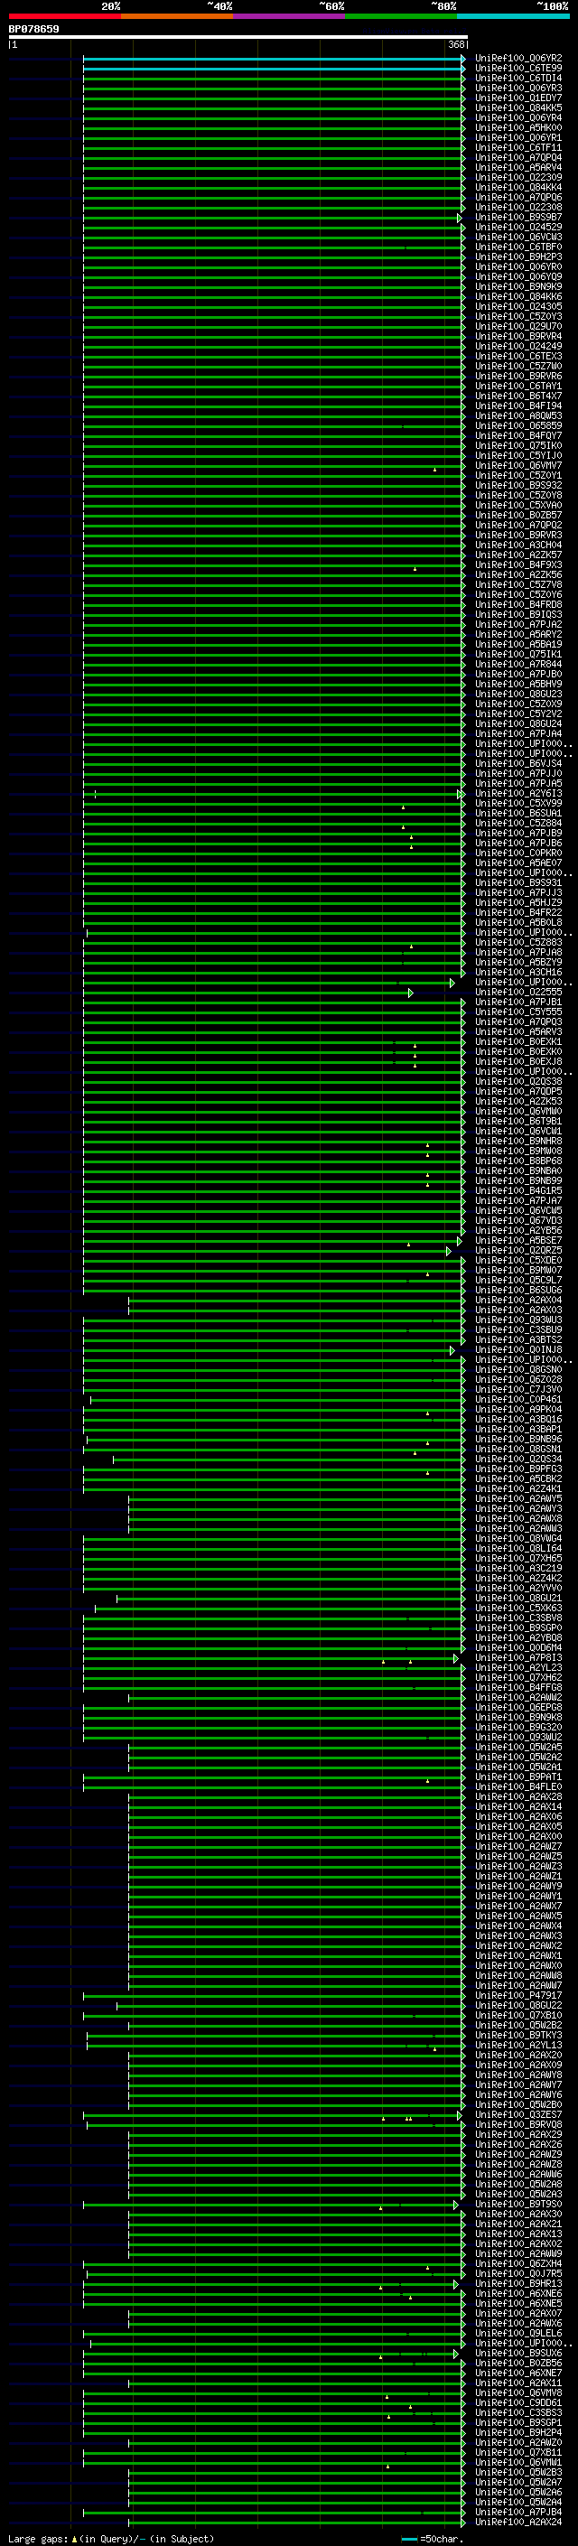578x2546 pixels.
Task: Choose label UniRef100_B6VJS4
Action: pos(518,763)
